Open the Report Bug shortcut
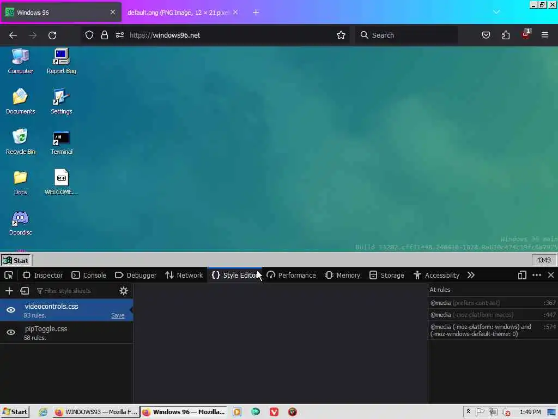The height and width of the screenshot is (419, 558). click(x=61, y=61)
